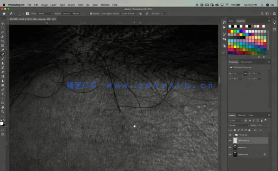
Task: Open Photoshop search magnifier icon
Action: click(x=262, y=13)
